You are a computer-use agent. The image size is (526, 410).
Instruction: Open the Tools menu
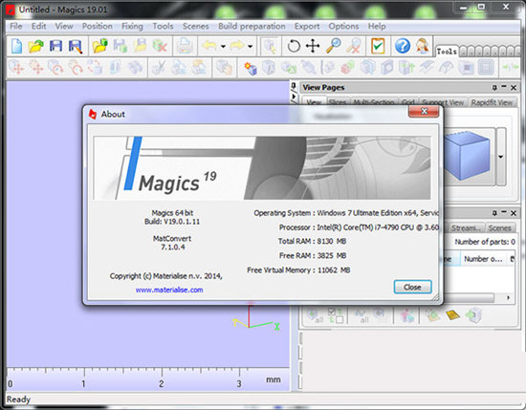pyautogui.click(x=163, y=26)
